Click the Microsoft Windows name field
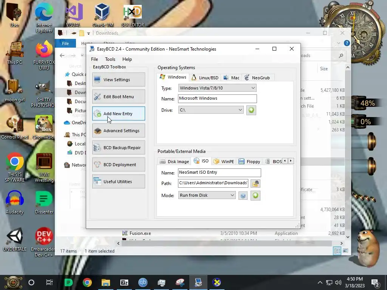 [217, 99]
